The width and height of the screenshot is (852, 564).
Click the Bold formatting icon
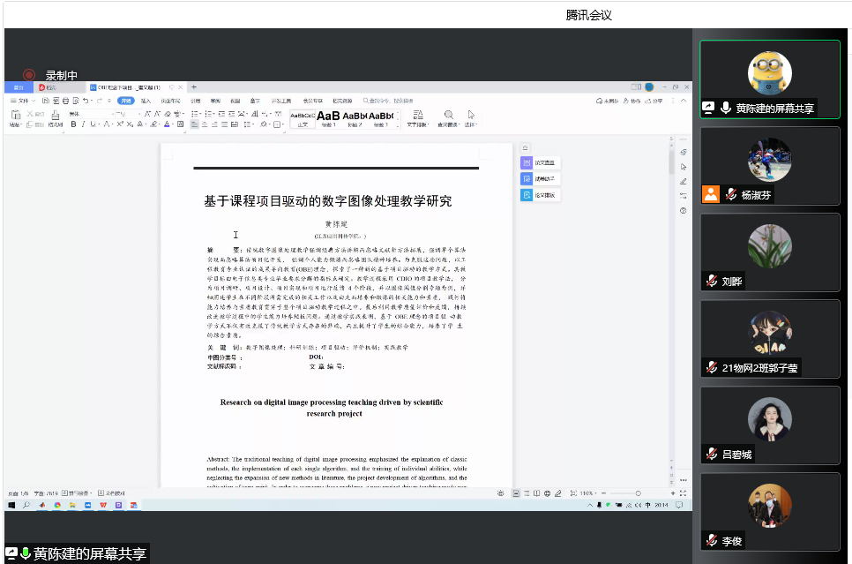point(74,124)
